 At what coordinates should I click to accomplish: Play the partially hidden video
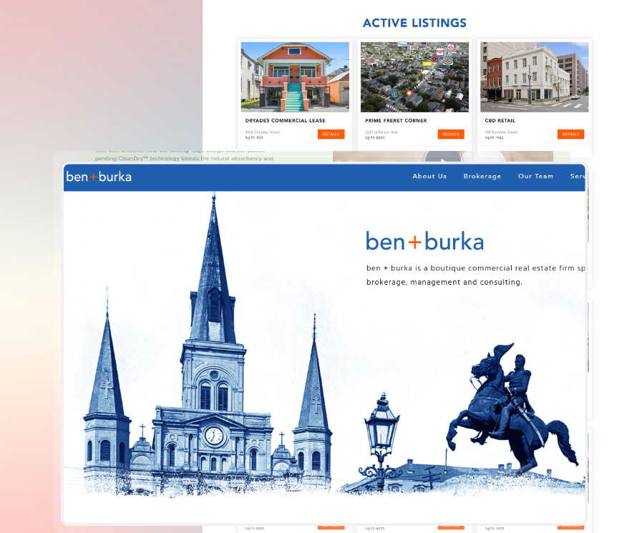[442, 159]
